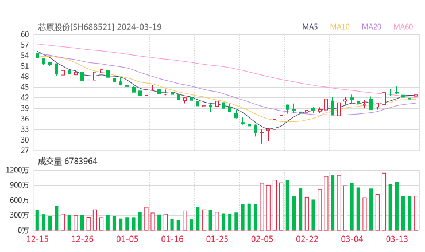Click the 1200万 volume axis label
Screen dimensions: 425x252
click(x=17, y=170)
